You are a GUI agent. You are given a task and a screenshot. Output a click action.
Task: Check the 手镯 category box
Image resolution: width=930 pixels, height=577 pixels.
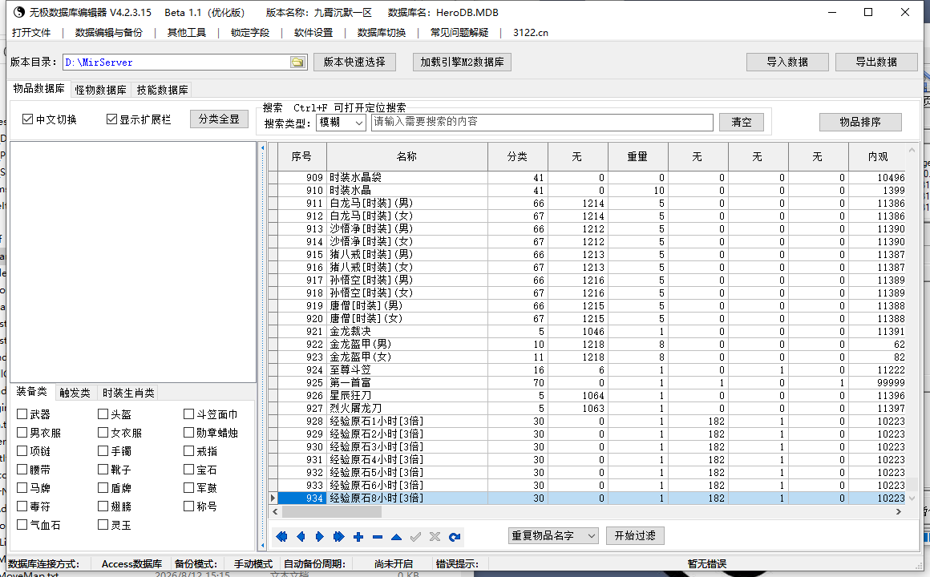tap(103, 450)
